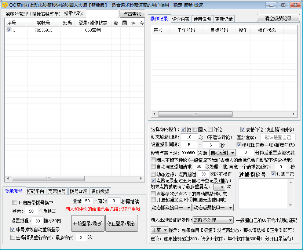
Task: Click left arrow of operation log scrollbar
Action: click(x=154, y=114)
